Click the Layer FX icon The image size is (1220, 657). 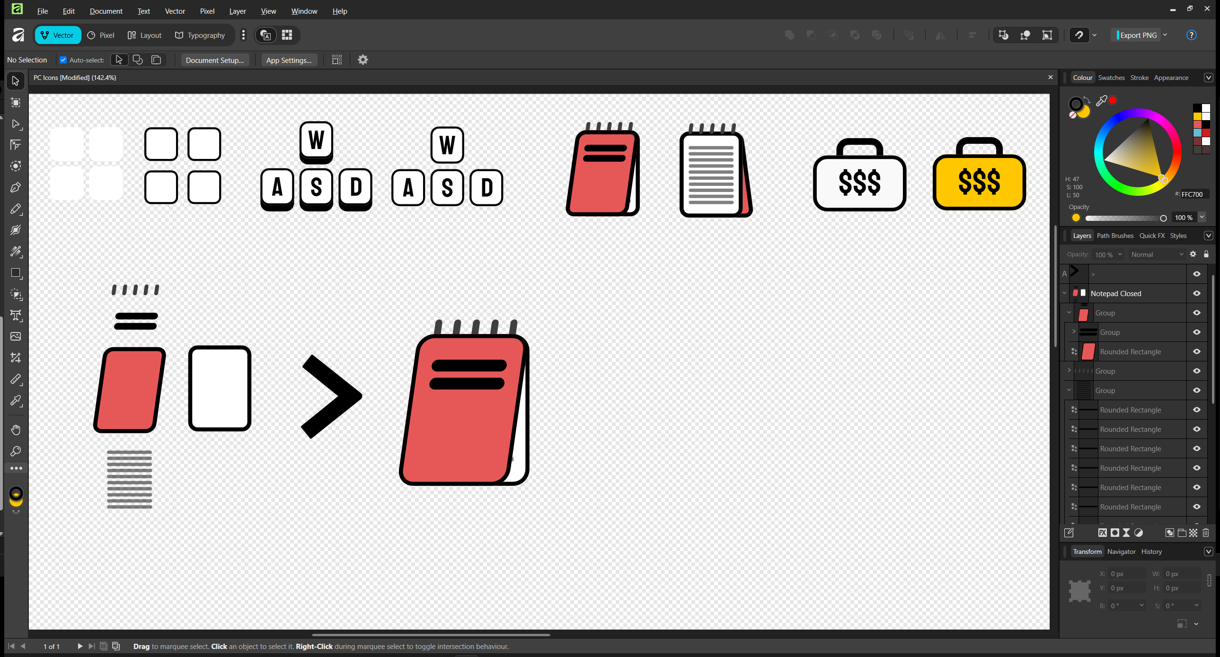(x=1103, y=533)
